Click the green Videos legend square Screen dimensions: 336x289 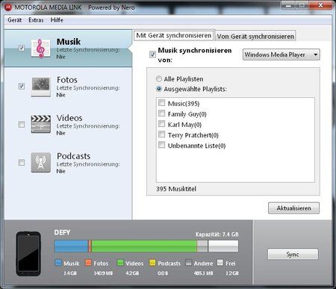120,263
